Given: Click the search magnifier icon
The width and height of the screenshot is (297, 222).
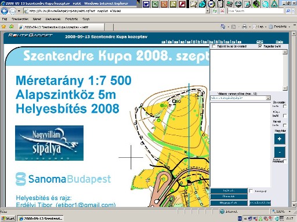Looking at the screenshot, I should pos(288,11).
